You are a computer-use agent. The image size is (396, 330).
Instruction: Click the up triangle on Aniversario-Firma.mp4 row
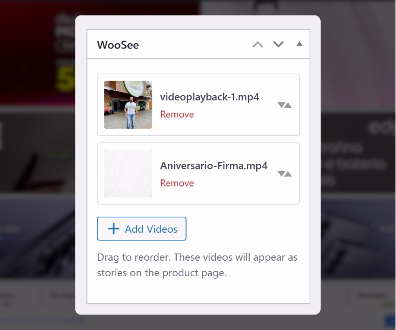tap(288, 174)
